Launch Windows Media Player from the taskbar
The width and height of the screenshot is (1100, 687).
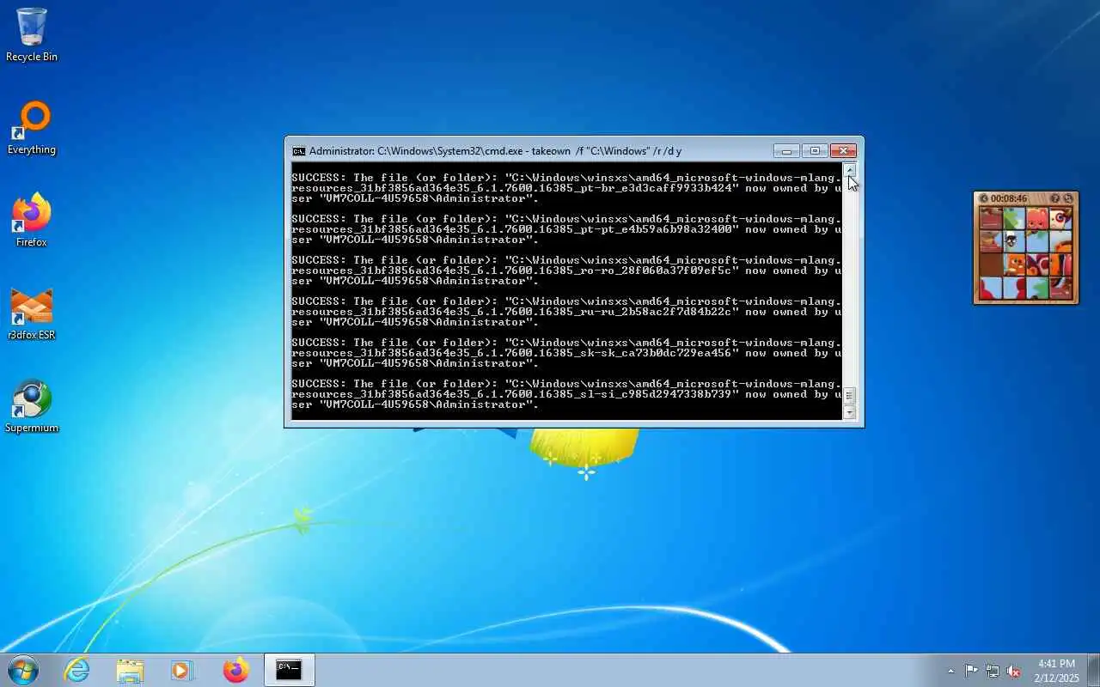pyautogui.click(x=182, y=670)
